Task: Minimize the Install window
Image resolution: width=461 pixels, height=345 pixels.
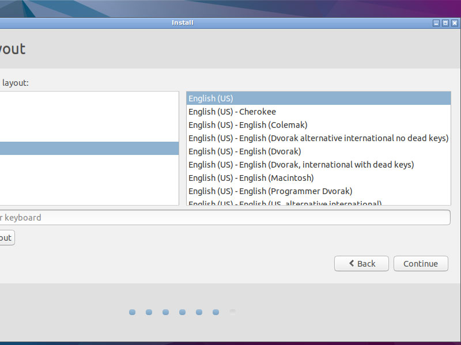Action: [436, 23]
